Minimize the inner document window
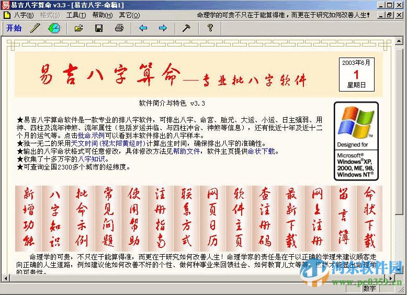This screenshot has width=407, height=295. pyautogui.click(x=381, y=15)
